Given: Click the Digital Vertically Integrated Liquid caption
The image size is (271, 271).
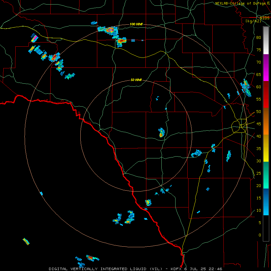Looking at the screenshot, I should [x=135, y=269].
